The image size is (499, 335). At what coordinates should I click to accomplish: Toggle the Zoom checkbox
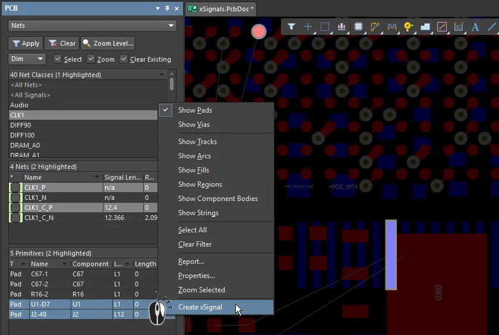pyautogui.click(x=91, y=59)
